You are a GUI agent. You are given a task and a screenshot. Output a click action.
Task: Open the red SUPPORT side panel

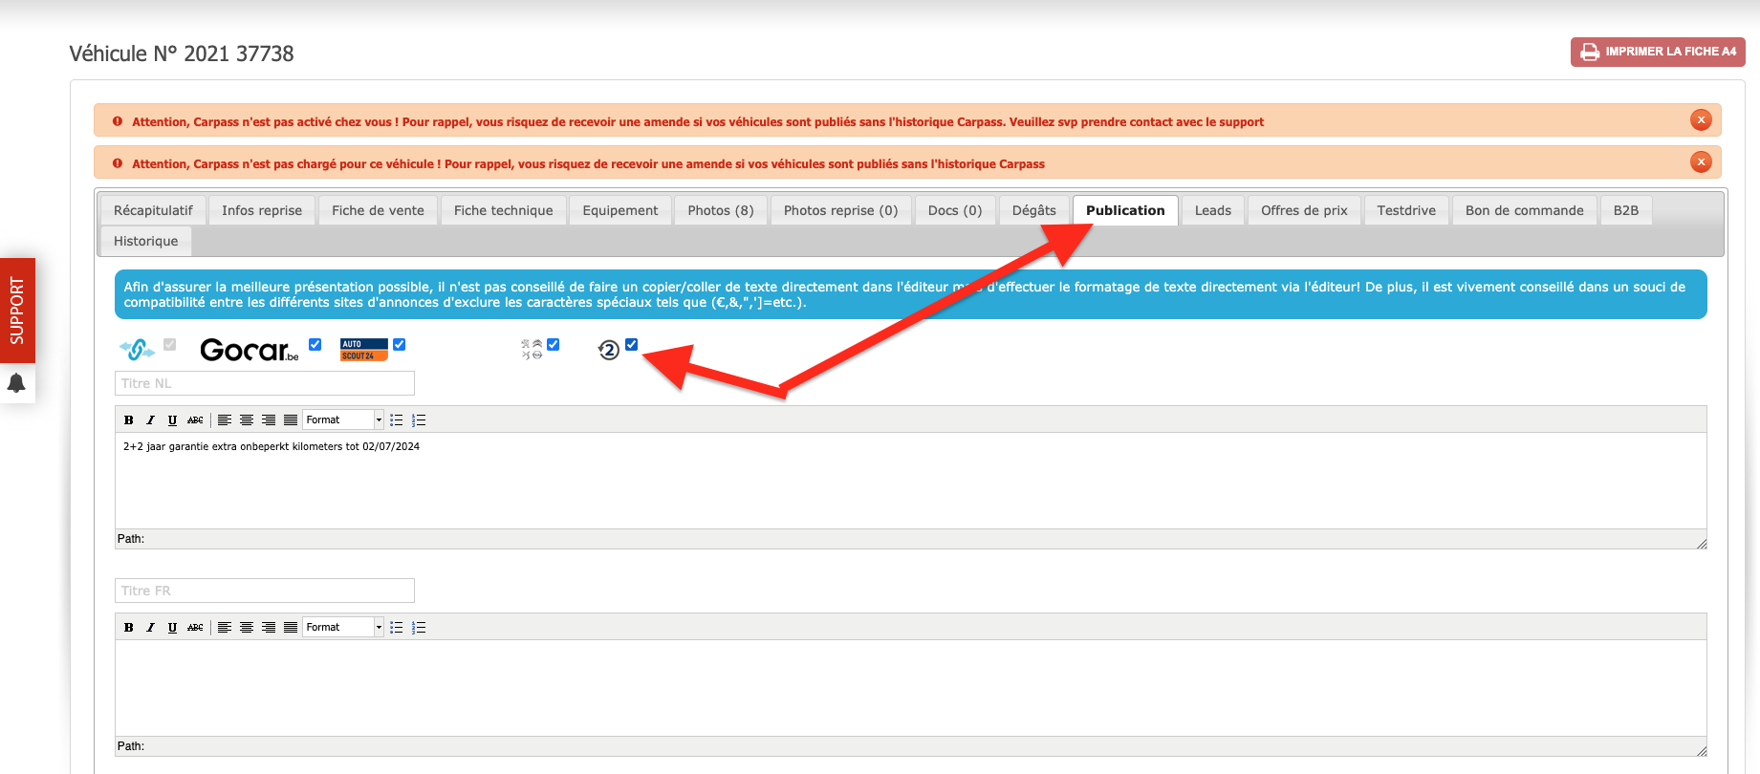17,311
